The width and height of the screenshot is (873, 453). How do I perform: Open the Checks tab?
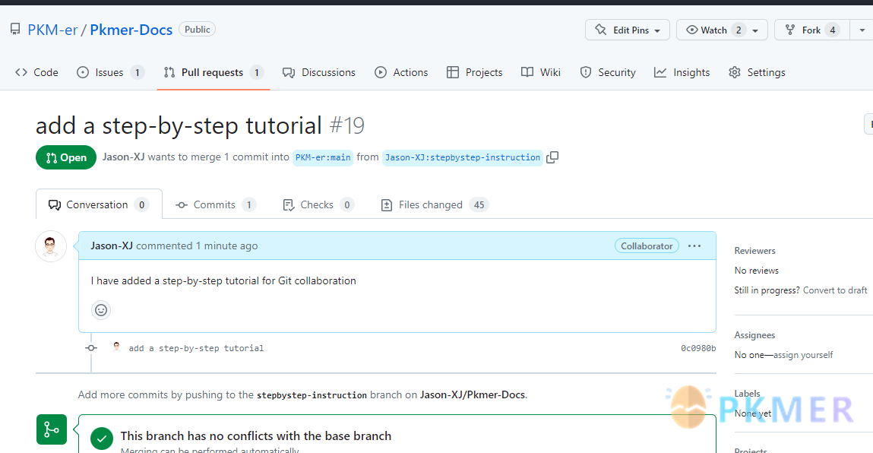[318, 205]
